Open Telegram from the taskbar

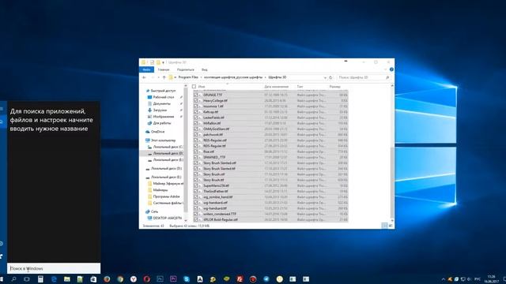coord(266,279)
